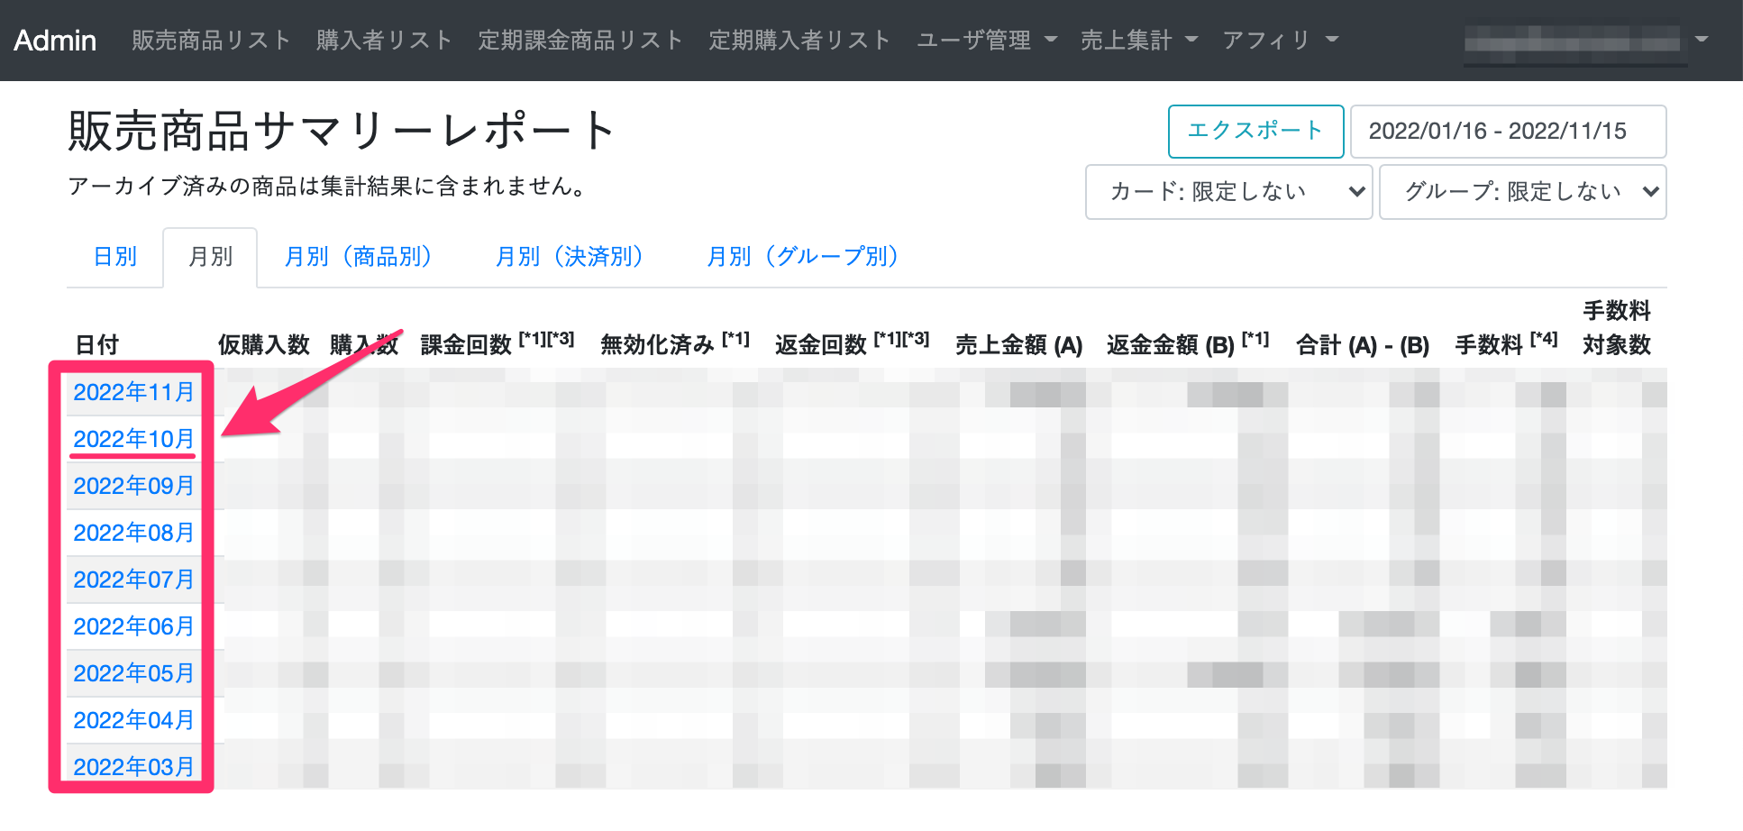Screen dimensions: 1743x831
Task: Open the blurred user account menu
Action: (x=1586, y=41)
